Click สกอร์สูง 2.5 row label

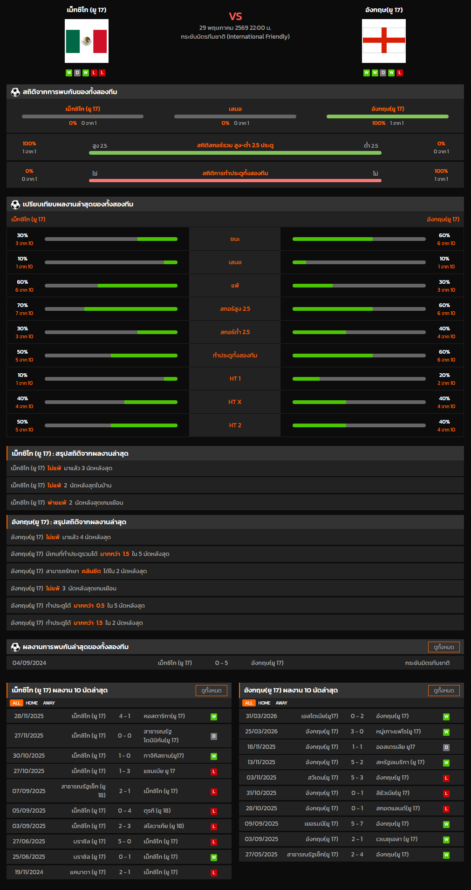[235, 309]
